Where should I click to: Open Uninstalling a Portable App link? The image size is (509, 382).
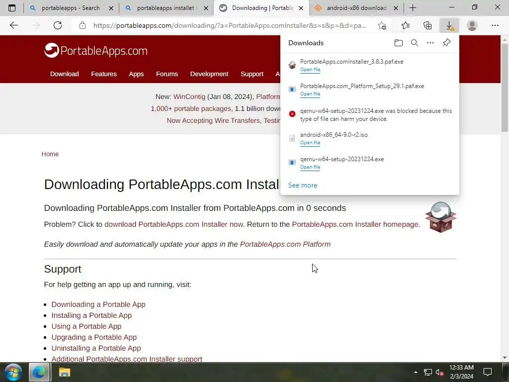(x=96, y=348)
